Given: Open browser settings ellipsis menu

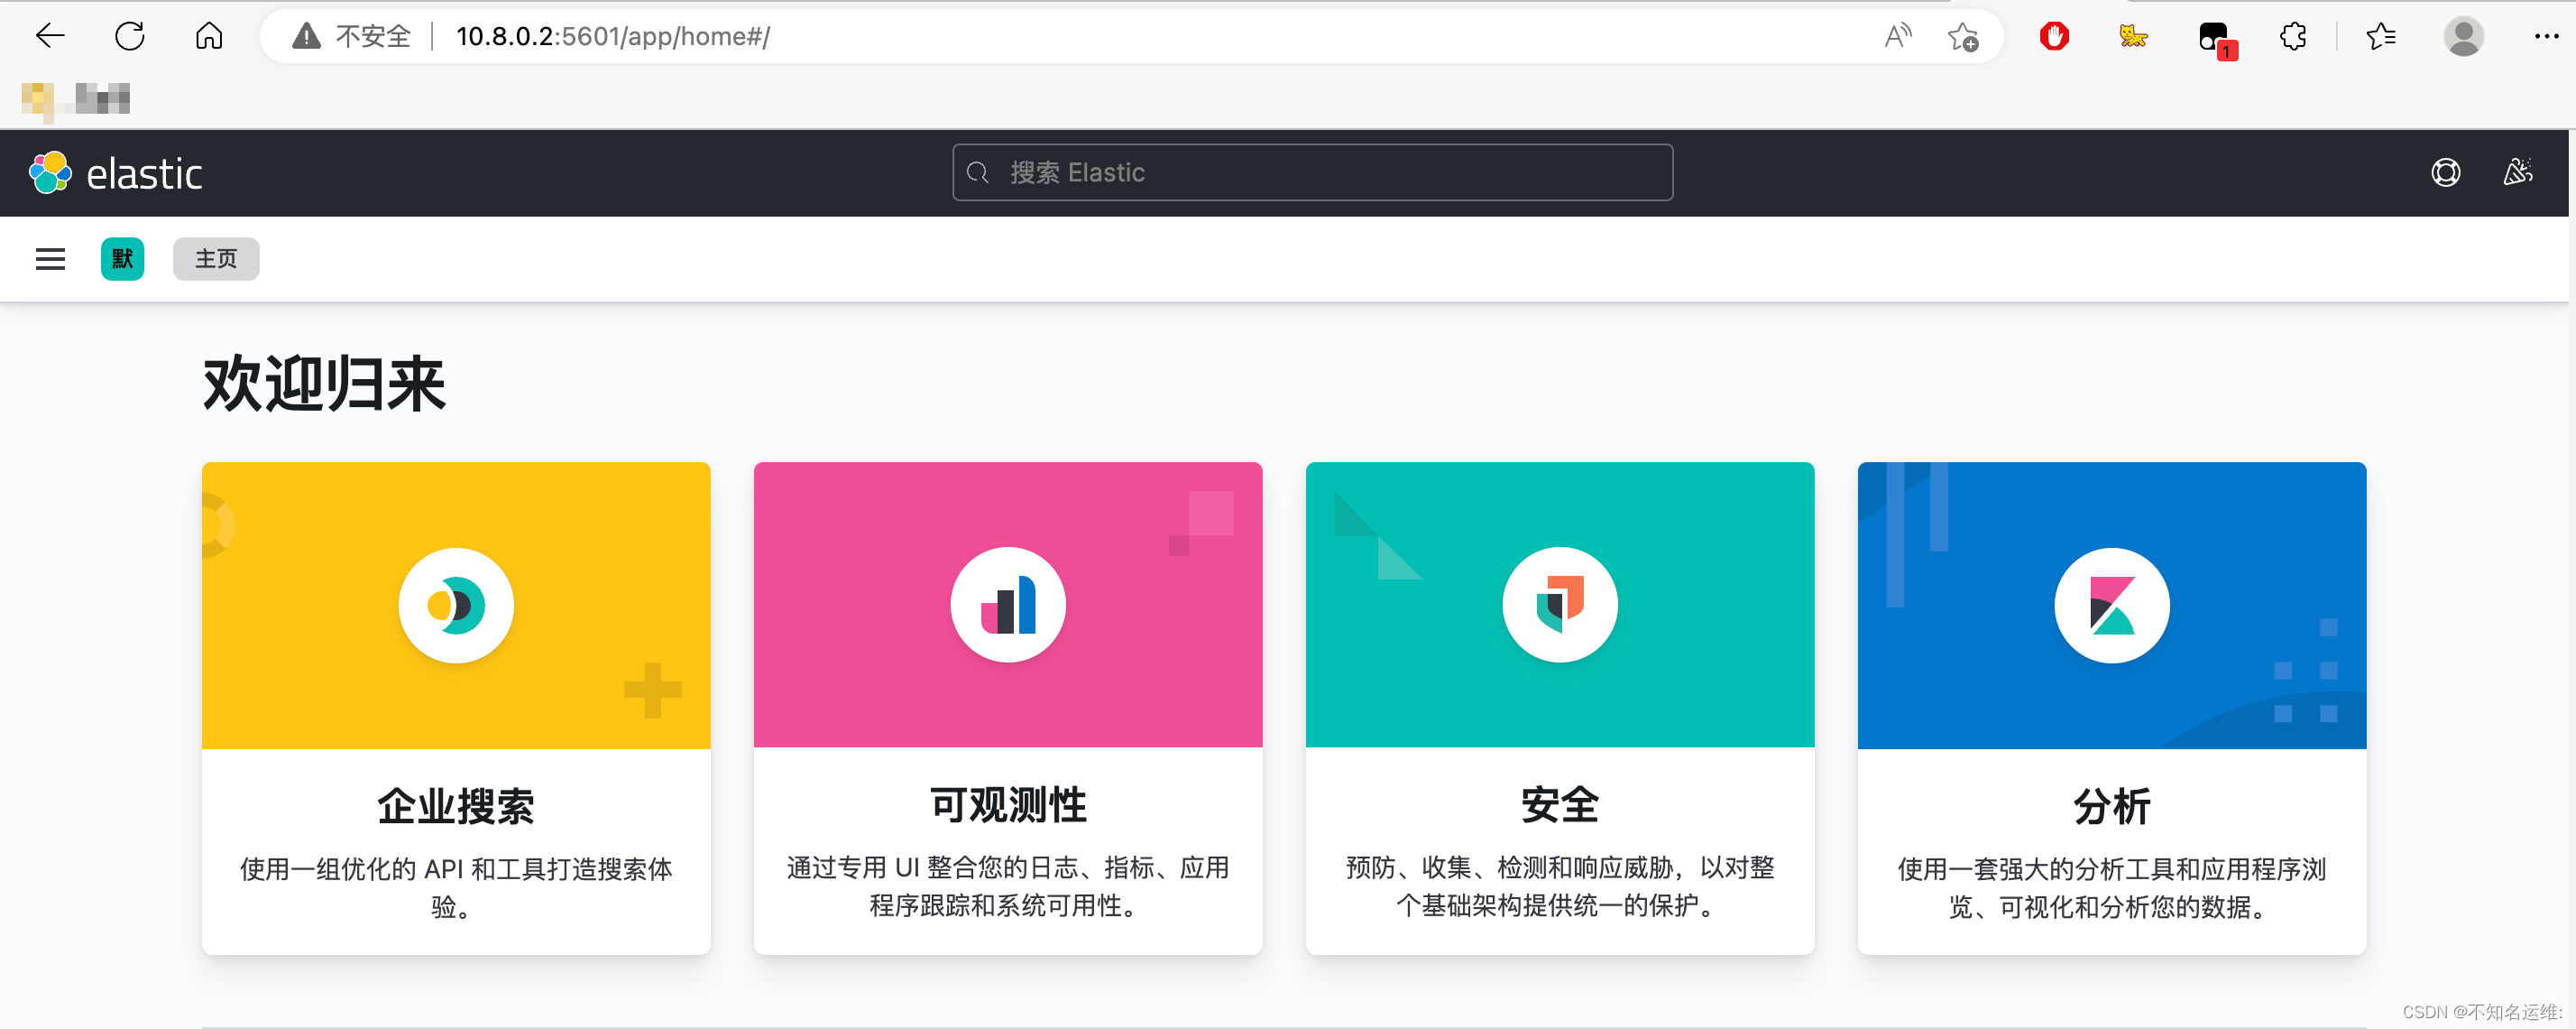Looking at the screenshot, I should coord(2545,37).
